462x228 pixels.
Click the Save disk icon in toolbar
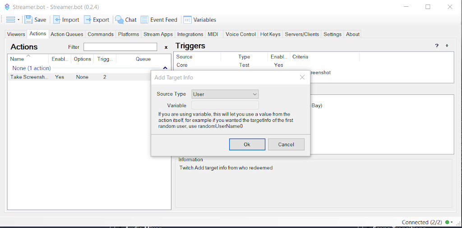pos(29,19)
